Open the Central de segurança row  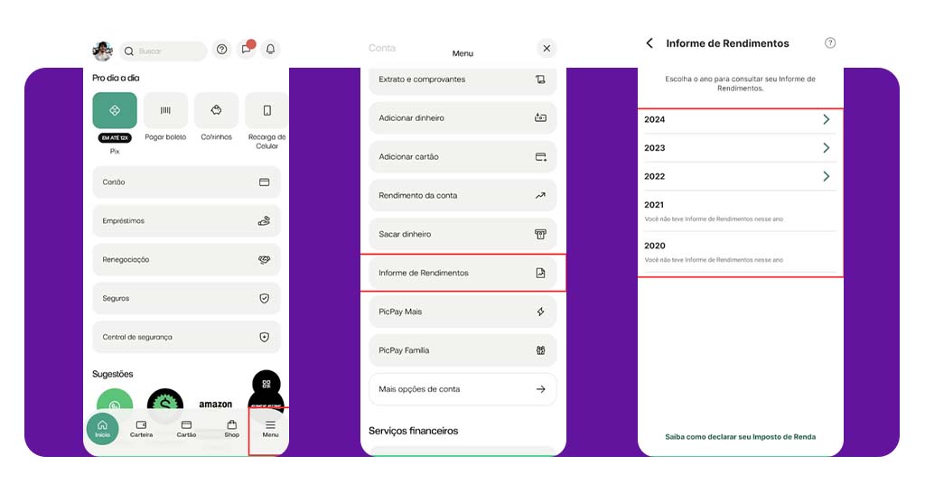point(186,337)
